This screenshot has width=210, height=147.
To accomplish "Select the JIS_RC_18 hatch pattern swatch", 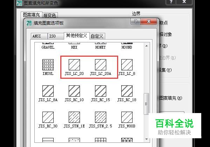I will coord(127,91).
